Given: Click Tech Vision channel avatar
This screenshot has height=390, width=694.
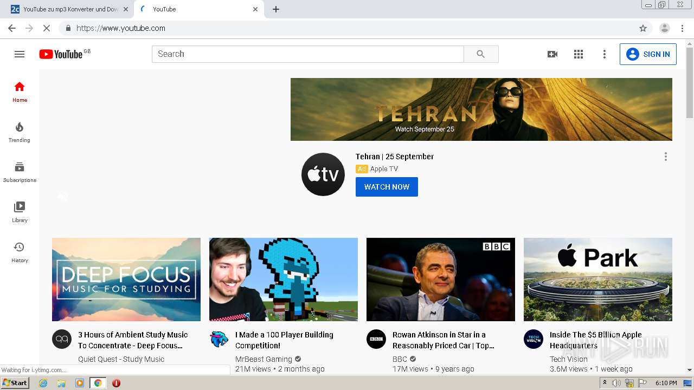Looking at the screenshot, I should pos(534,339).
